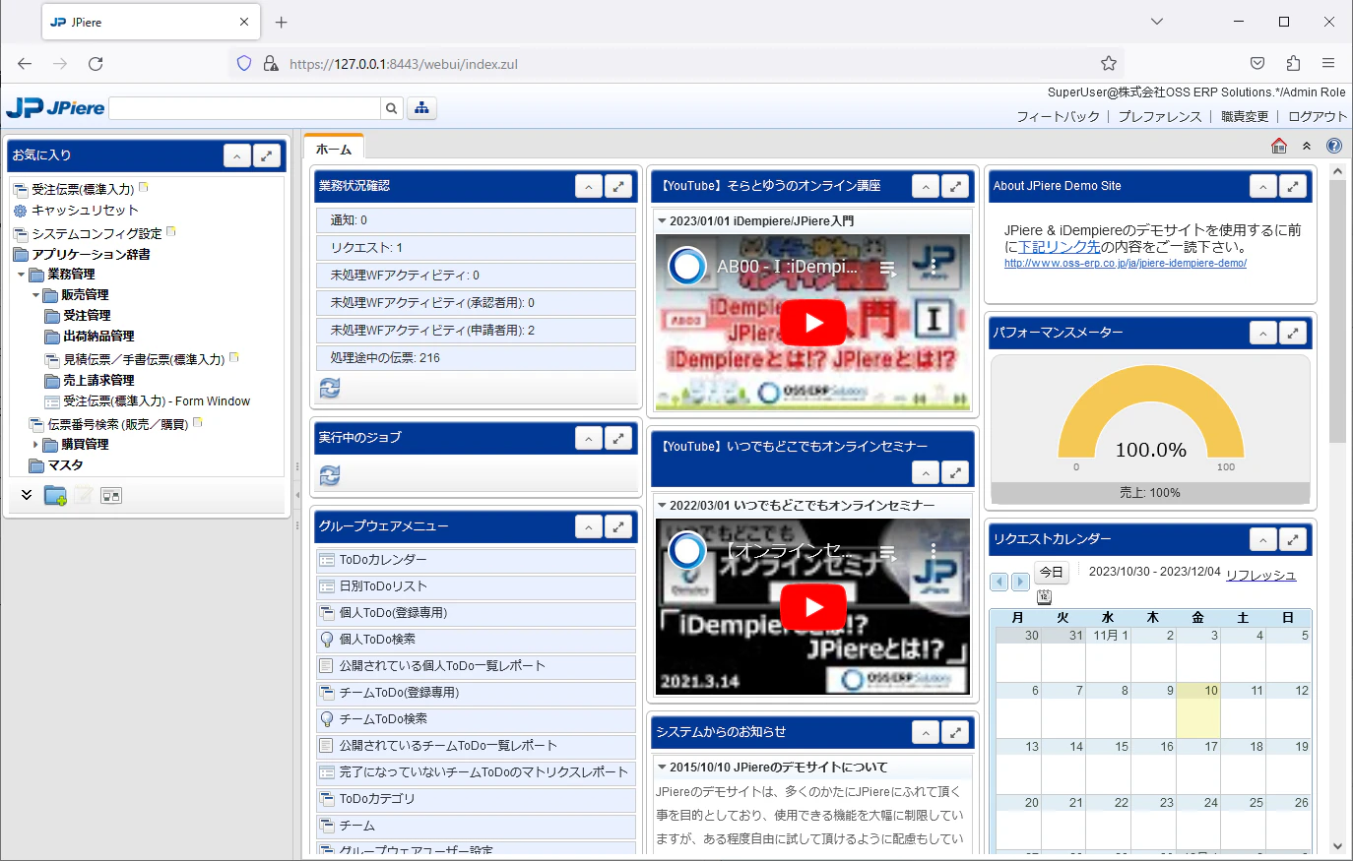Image resolution: width=1353 pixels, height=861 pixels.
Task: Open the browser extensions icon
Action: (1293, 63)
